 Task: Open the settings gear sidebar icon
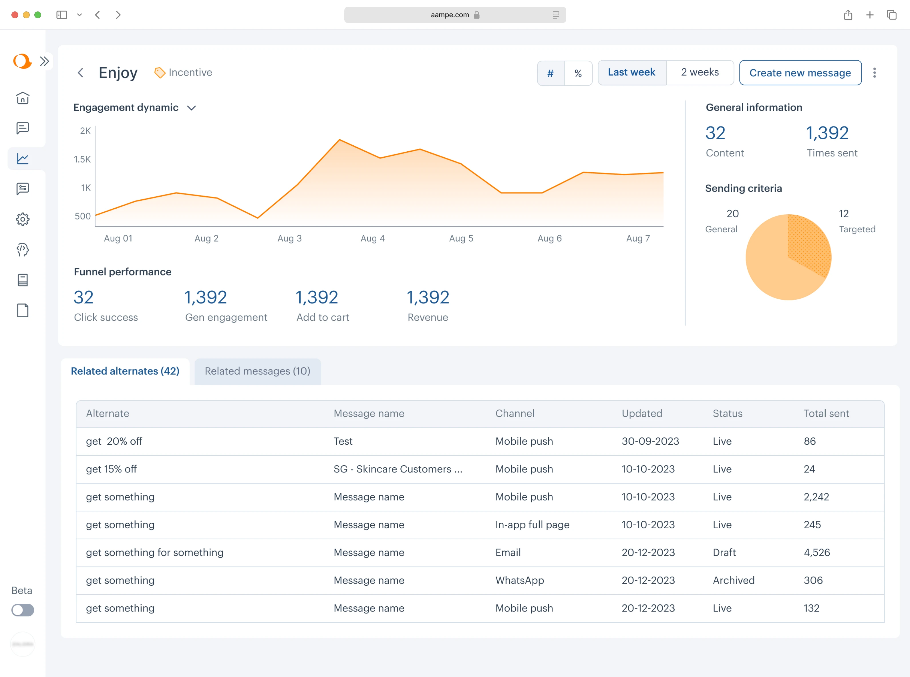click(23, 219)
